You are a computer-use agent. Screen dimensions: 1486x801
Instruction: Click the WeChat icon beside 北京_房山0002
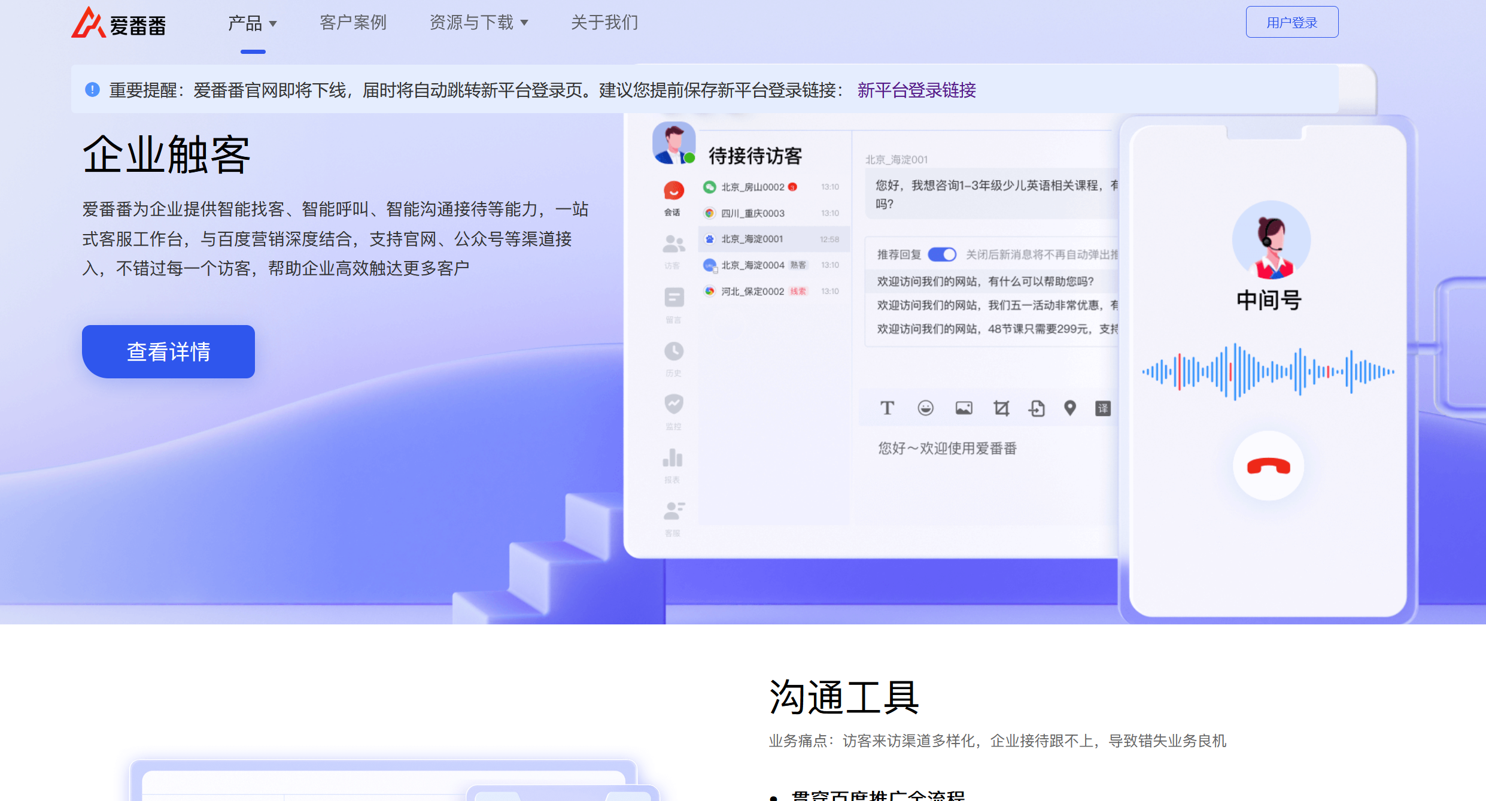(709, 187)
